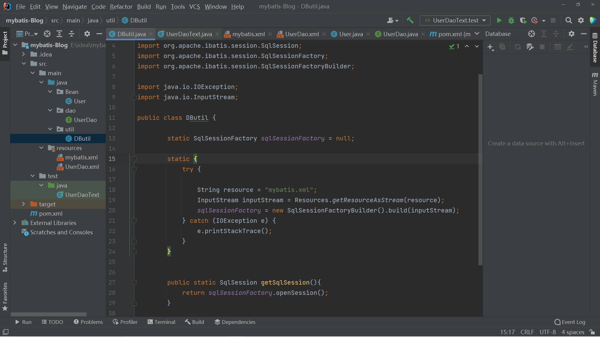600x337 pixels.
Task: Open the Refactor menu
Action: click(x=121, y=7)
